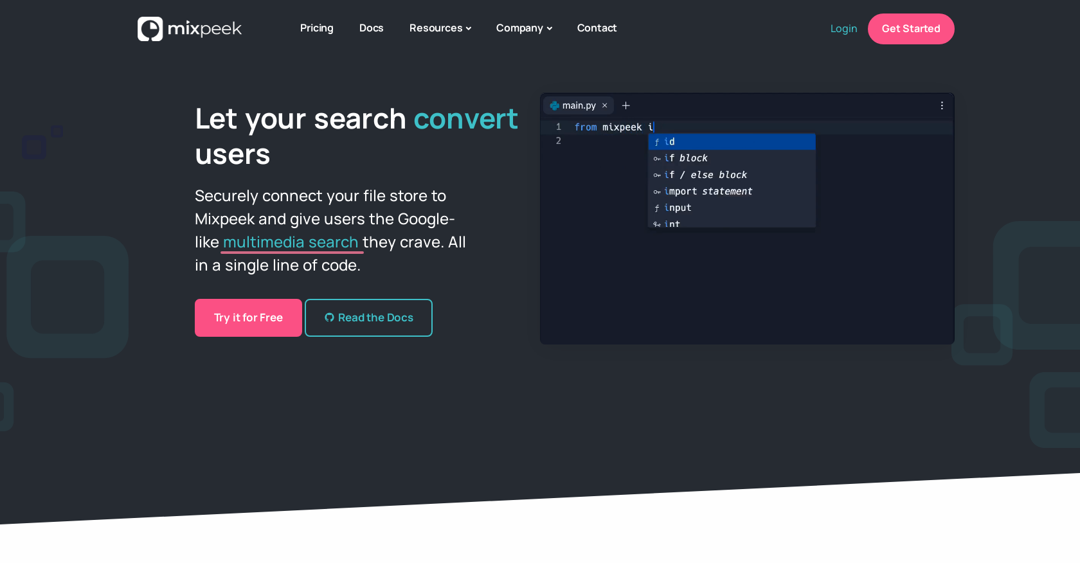Screen dimensions: 1080x563
Task: Follow the multimedia search link
Action: (291, 242)
